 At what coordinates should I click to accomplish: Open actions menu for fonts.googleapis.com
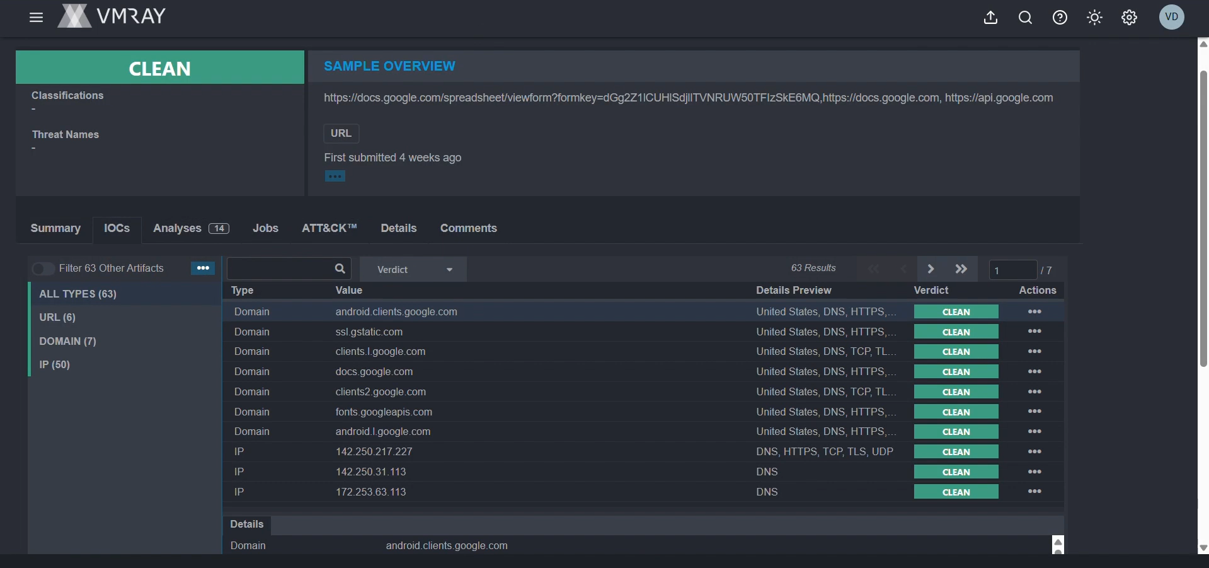pos(1034,412)
